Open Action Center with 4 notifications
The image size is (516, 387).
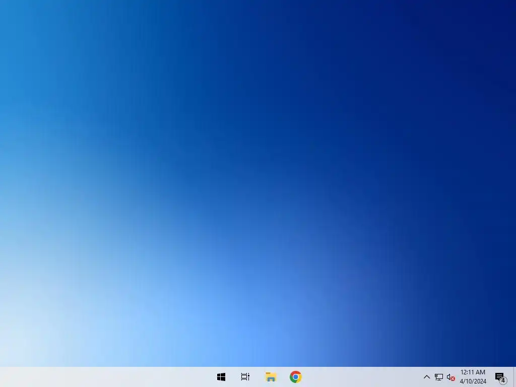[500, 378]
